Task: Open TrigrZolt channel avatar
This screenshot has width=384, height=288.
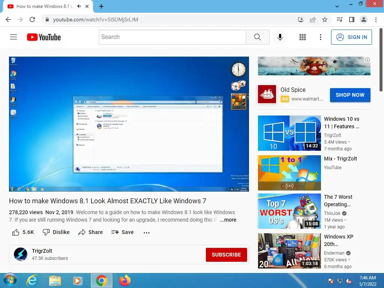Action: point(21,254)
